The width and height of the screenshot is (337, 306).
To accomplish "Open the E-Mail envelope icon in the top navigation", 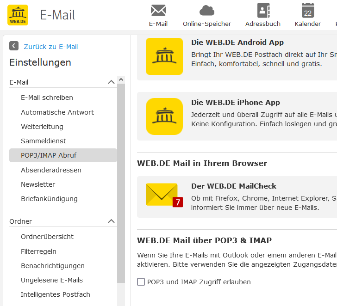I will pyautogui.click(x=158, y=10).
